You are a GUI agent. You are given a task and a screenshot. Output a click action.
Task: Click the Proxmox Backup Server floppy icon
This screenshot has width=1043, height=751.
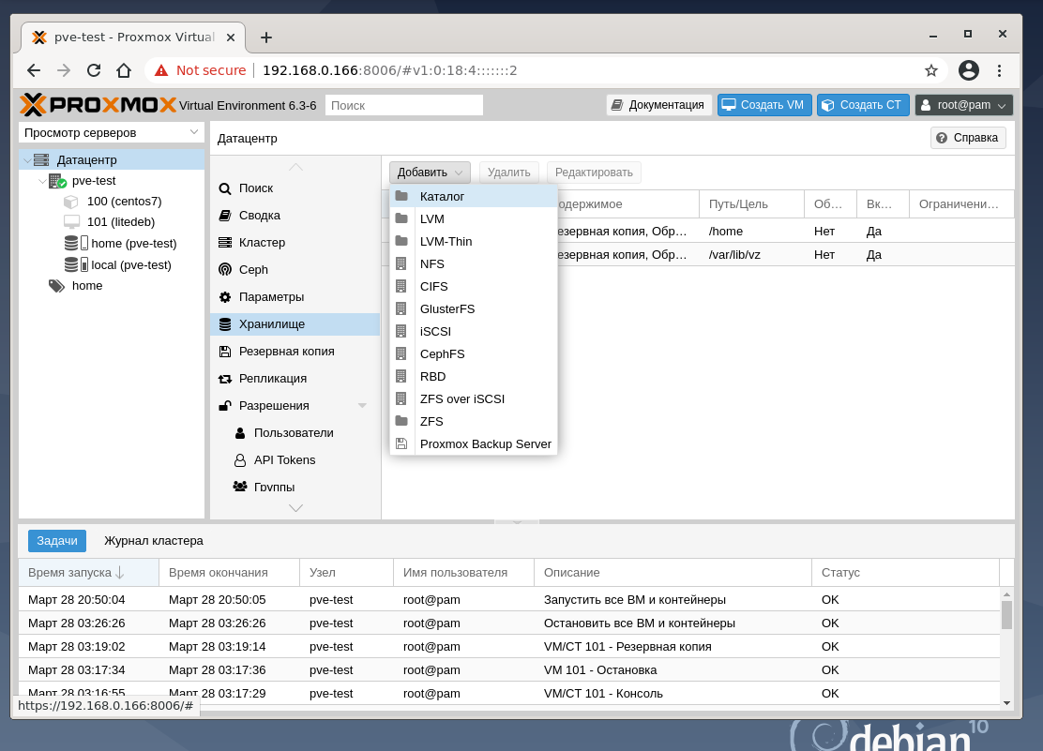[x=401, y=443]
